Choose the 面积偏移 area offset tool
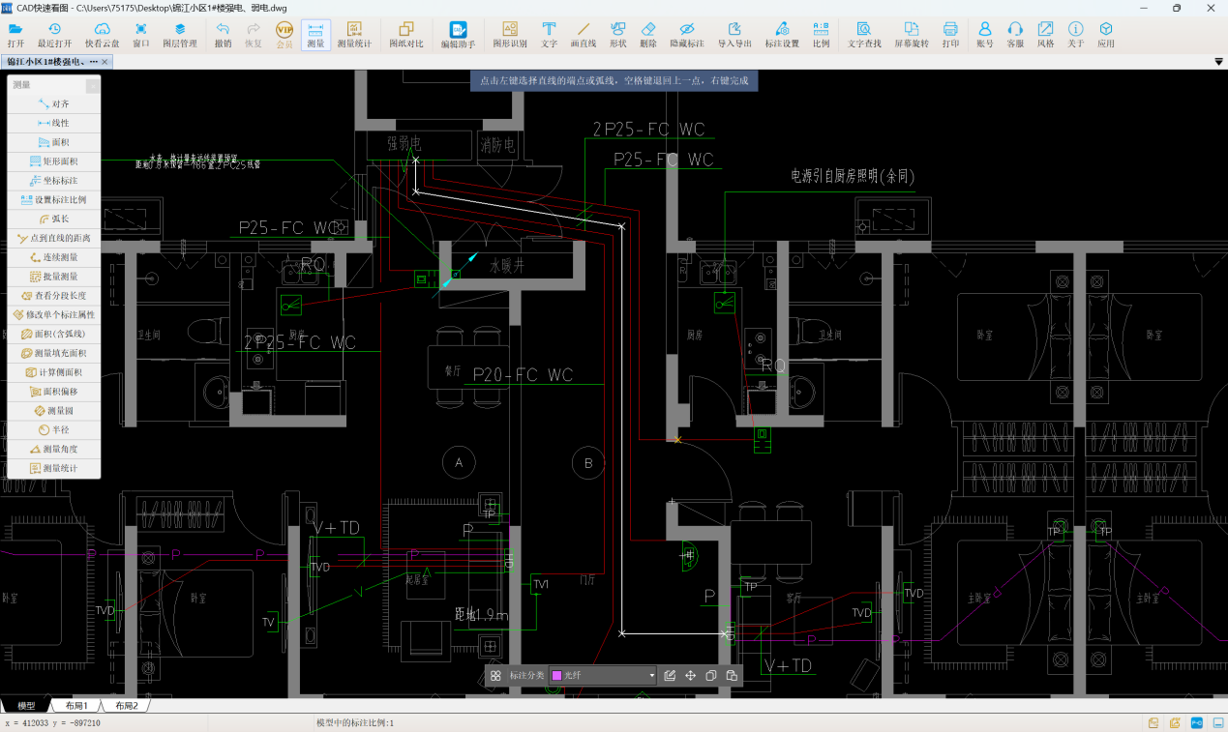The width and height of the screenshot is (1228, 732). (54, 392)
